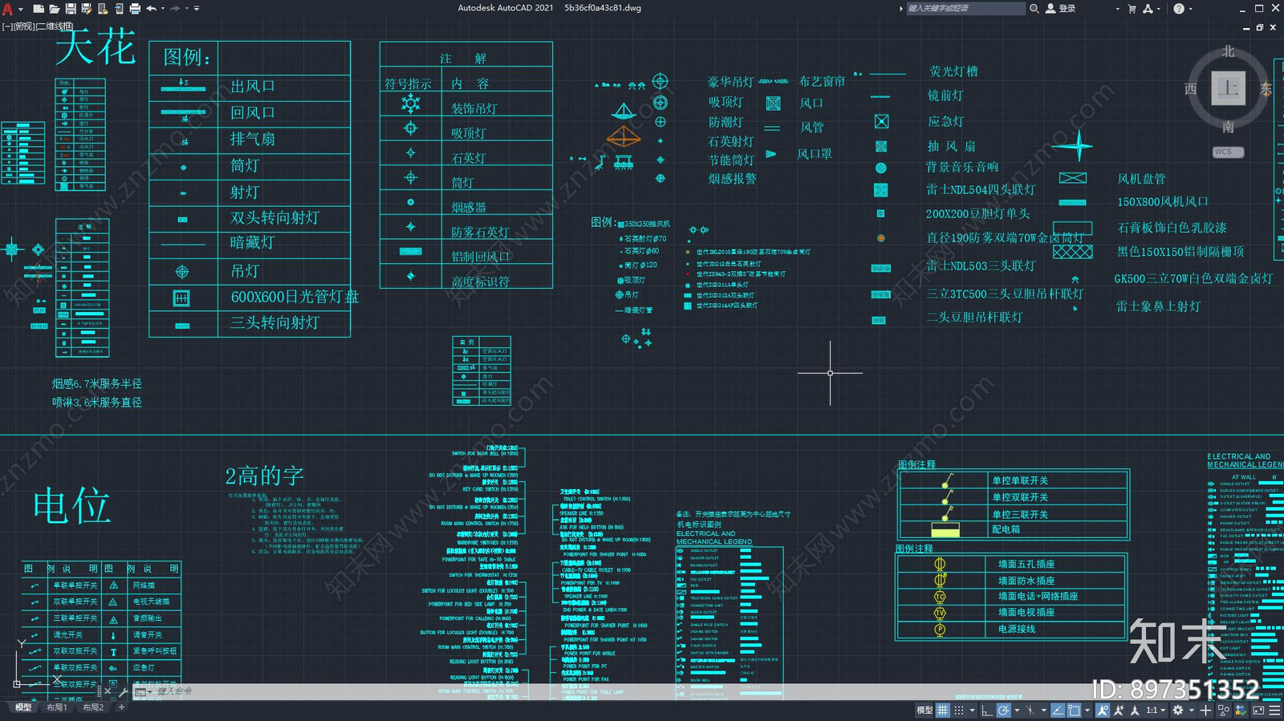Expand the help question mark dropdown arrow

tap(1190, 8)
